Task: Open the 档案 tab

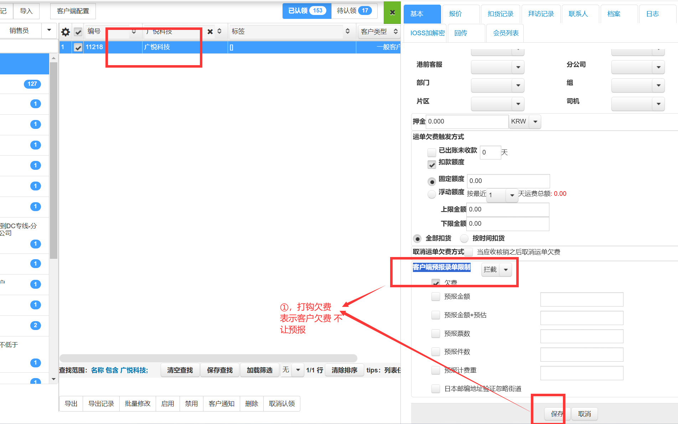Action: click(619, 14)
